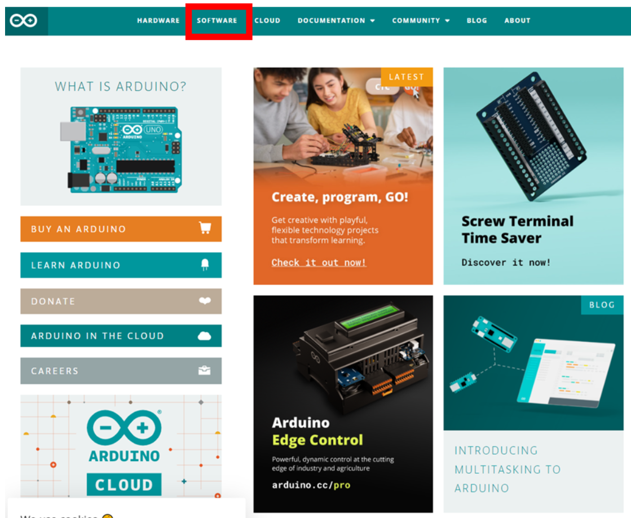Click the Buy an Arduino button label
The width and height of the screenshot is (631, 518).
78,229
